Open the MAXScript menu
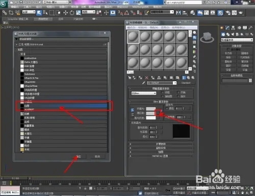255x196 pixels. tap(140, 7)
